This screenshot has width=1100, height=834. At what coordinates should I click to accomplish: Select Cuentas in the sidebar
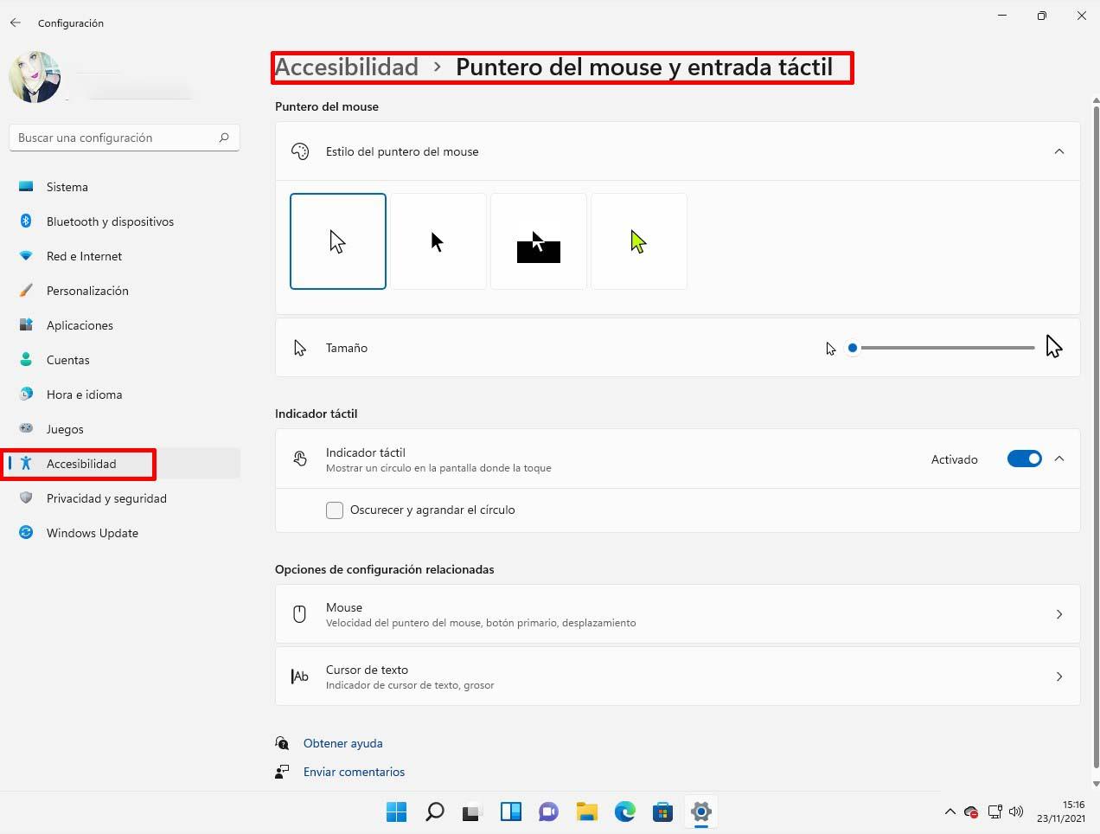(68, 360)
